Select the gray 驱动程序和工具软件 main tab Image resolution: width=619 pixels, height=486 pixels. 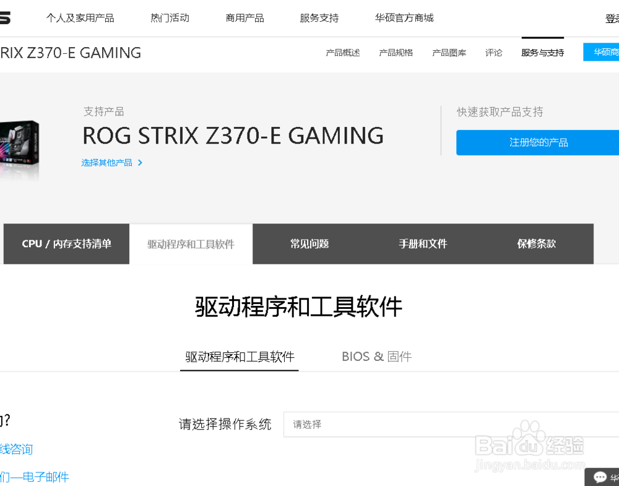(191, 244)
